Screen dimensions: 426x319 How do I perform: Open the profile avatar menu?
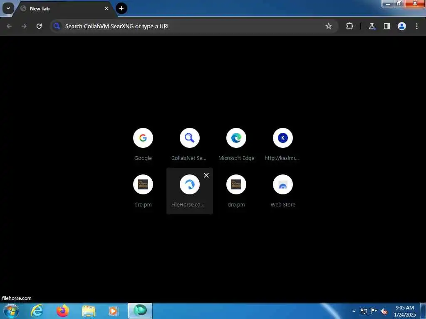402,26
